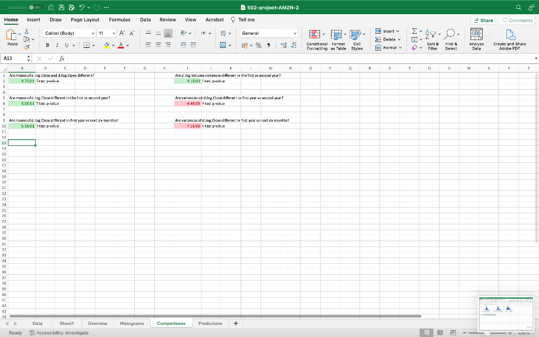This screenshot has width=539, height=337.
Task: Click the Paste clipboard icon
Action: (12, 35)
